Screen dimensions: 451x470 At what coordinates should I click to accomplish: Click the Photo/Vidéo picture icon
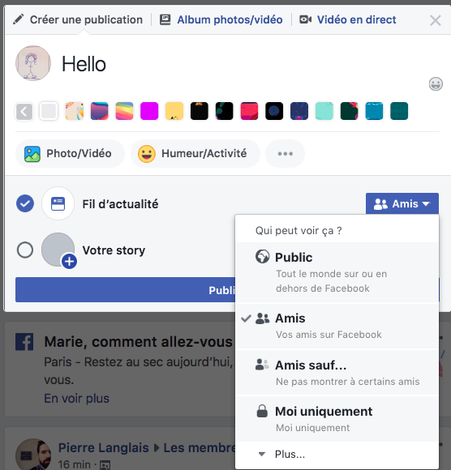(x=32, y=154)
